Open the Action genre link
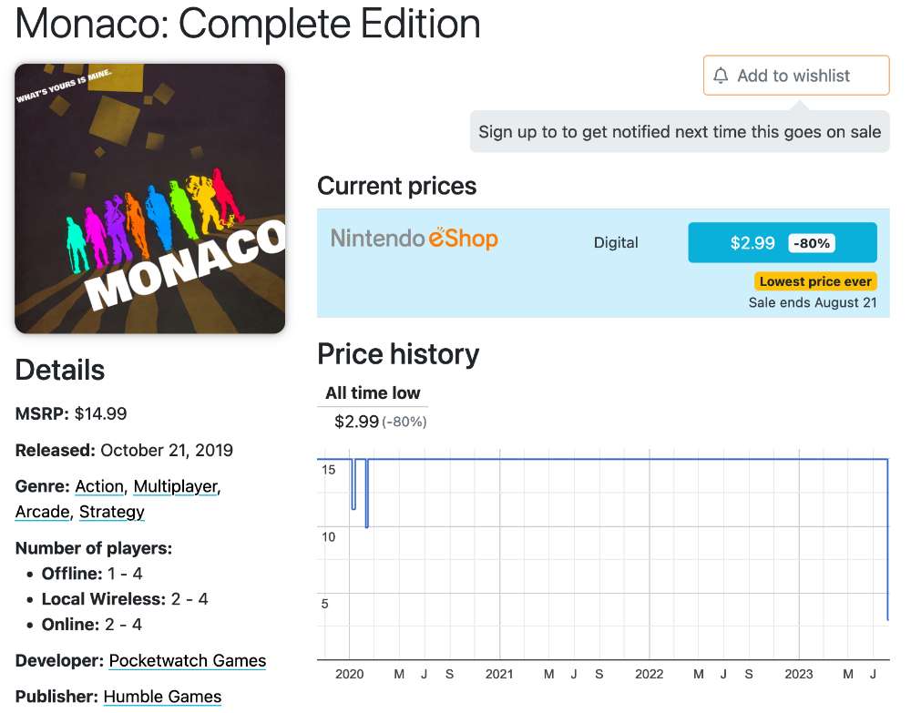Image resolution: width=911 pixels, height=713 pixels. (x=99, y=486)
